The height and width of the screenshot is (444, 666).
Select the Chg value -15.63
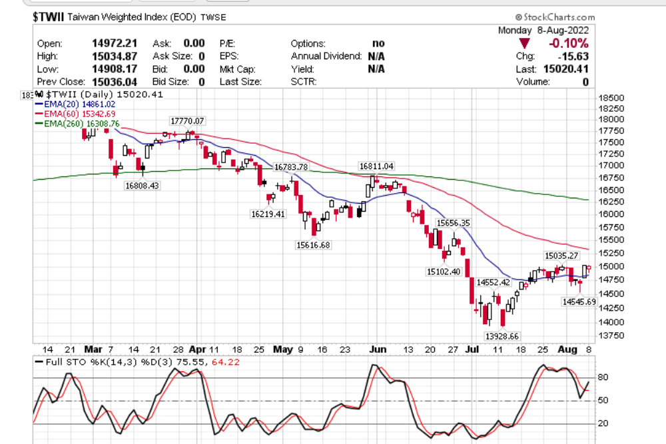tap(573, 56)
